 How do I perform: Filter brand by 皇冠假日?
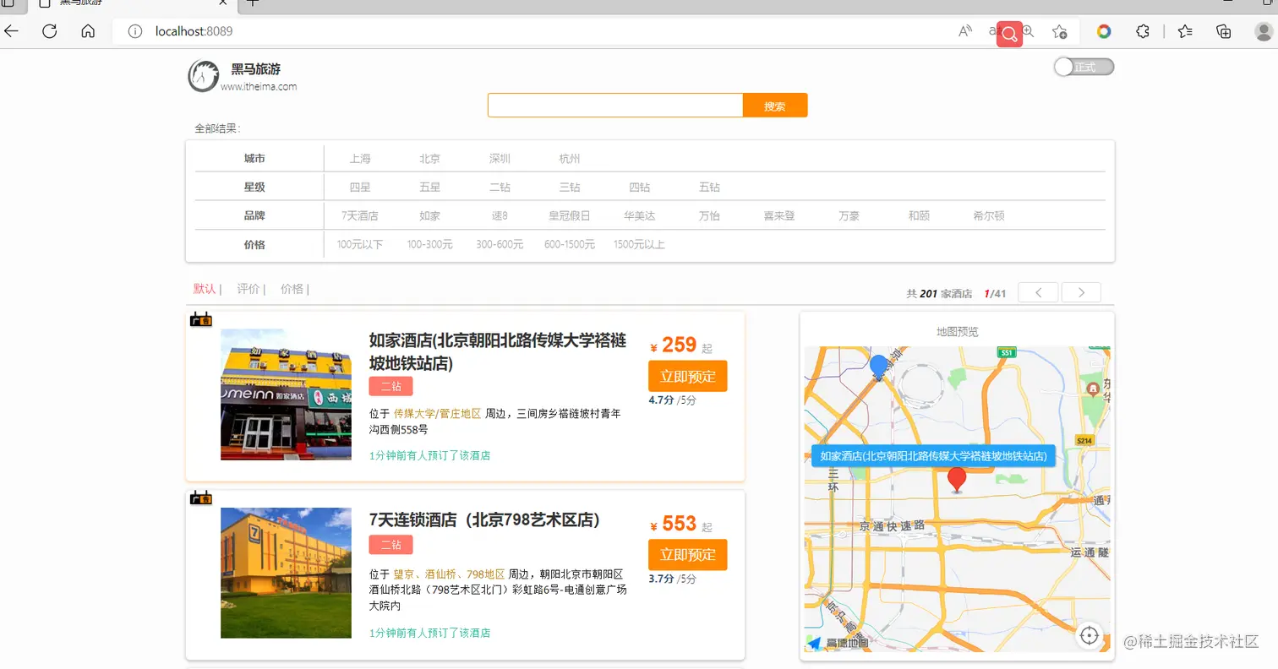[570, 216]
